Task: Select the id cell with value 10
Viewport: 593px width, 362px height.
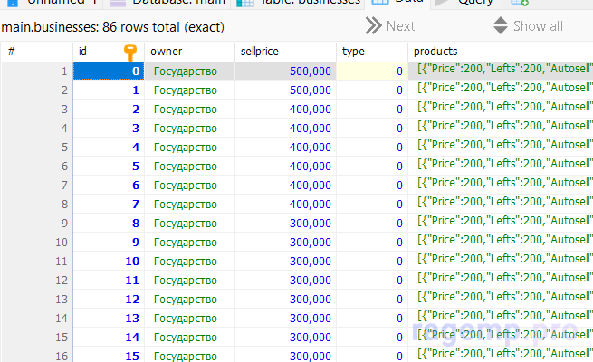Action: (109, 262)
